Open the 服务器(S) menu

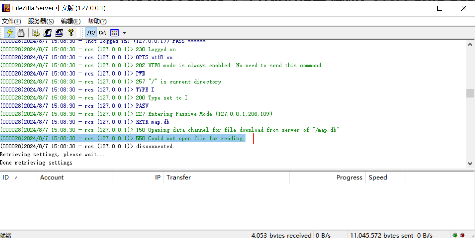[41, 21]
